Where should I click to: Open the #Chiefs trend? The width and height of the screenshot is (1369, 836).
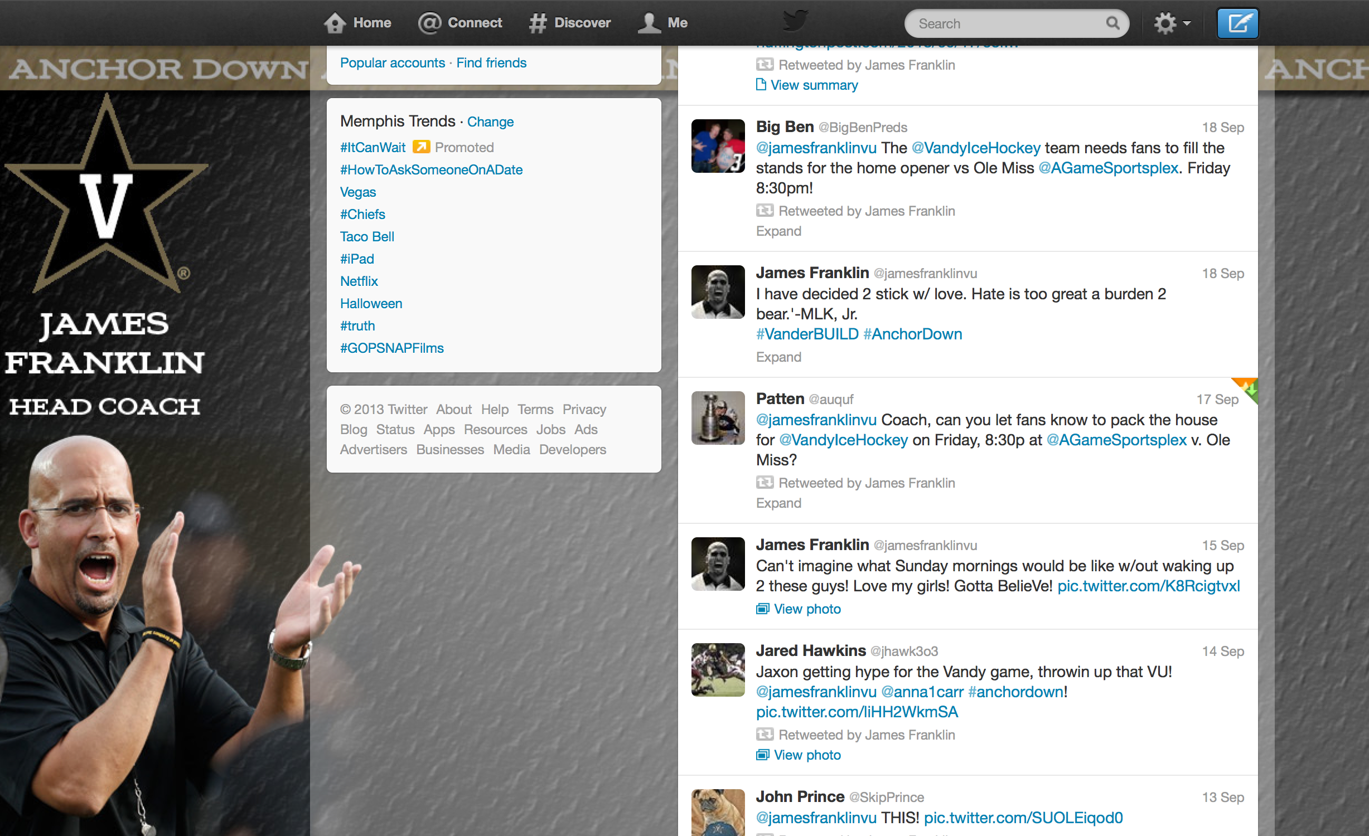pyautogui.click(x=362, y=215)
